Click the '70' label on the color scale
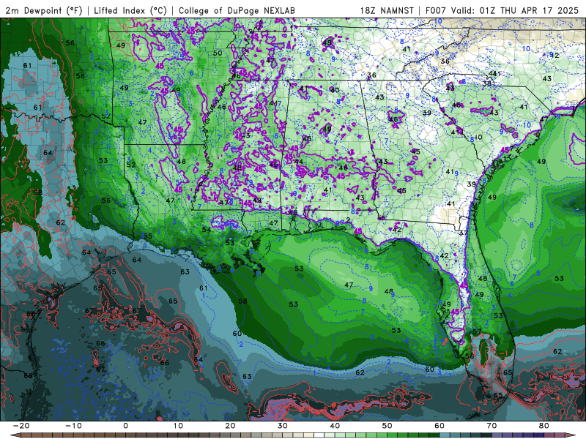 point(492,426)
